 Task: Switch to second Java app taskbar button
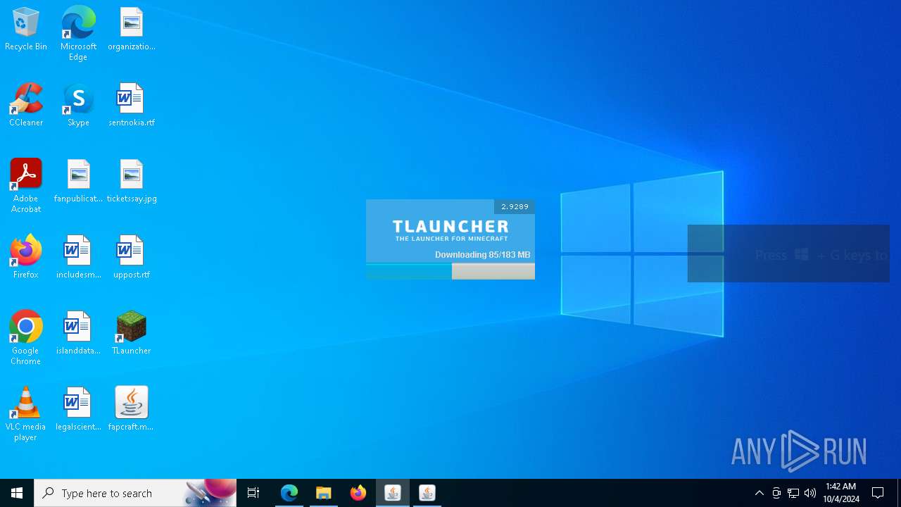[427, 493]
